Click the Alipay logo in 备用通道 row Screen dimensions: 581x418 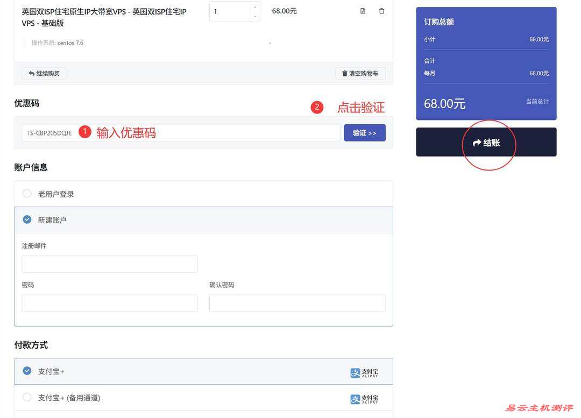(x=364, y=399)
